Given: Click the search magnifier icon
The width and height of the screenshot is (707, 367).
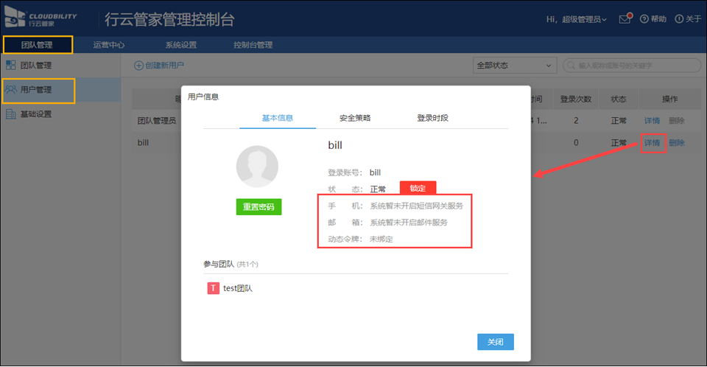Looking at the screenshot, I should click(x=571, y=66).
